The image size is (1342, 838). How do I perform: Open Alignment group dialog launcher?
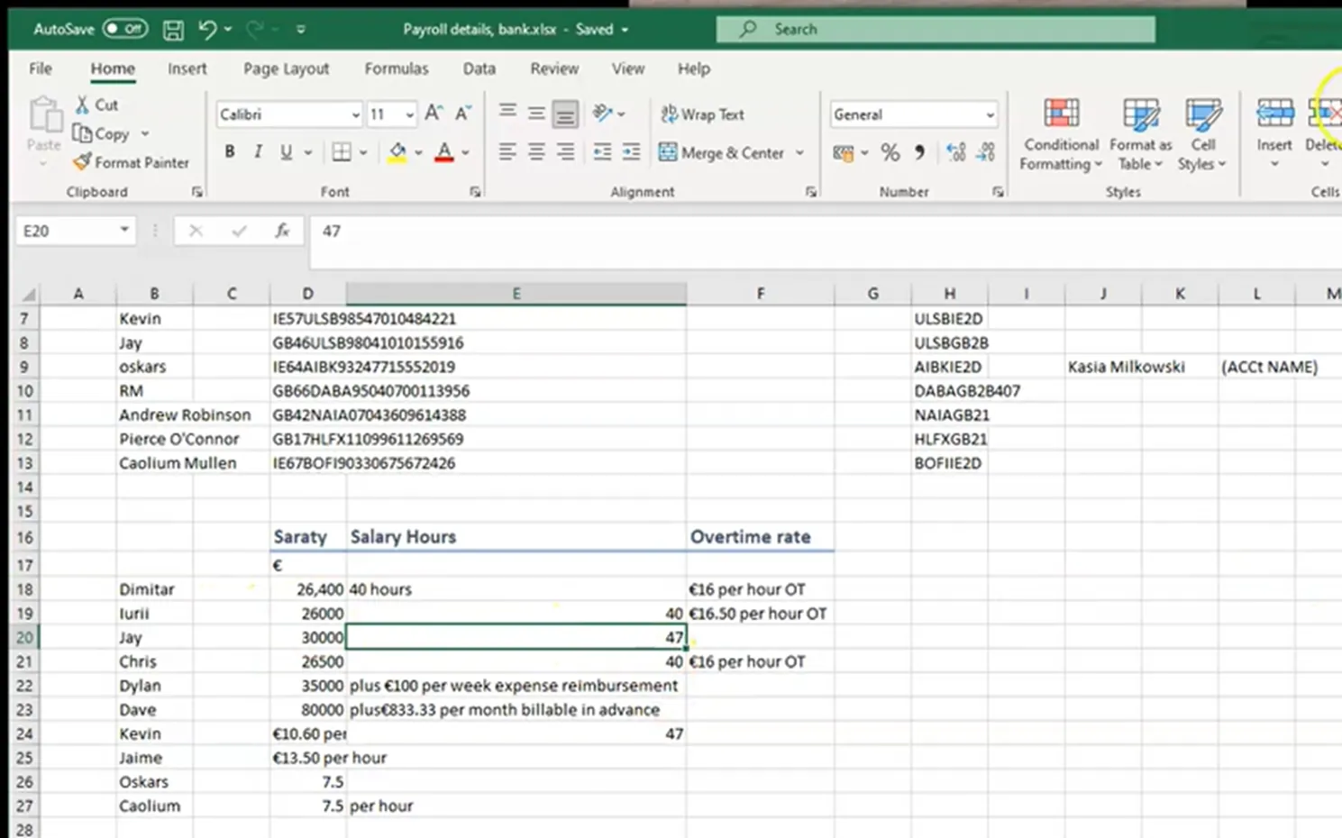(811, 192)
